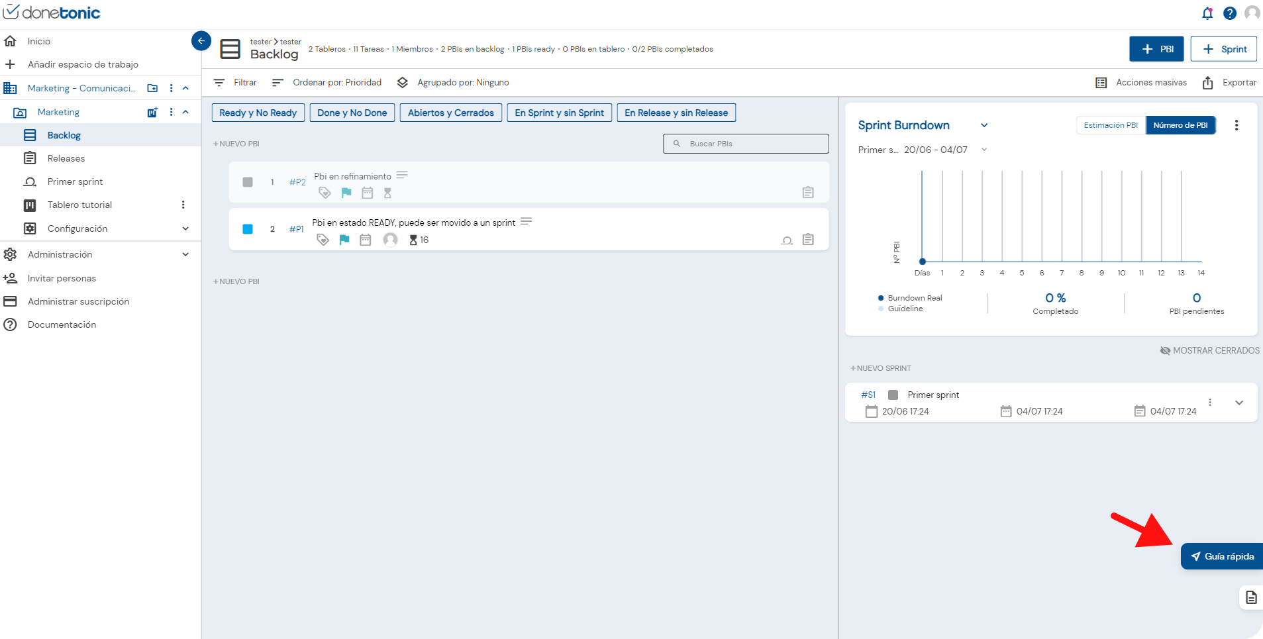Click the flag icon on PBI #P1
1263x639 pixels.
(x=344, y=240)
